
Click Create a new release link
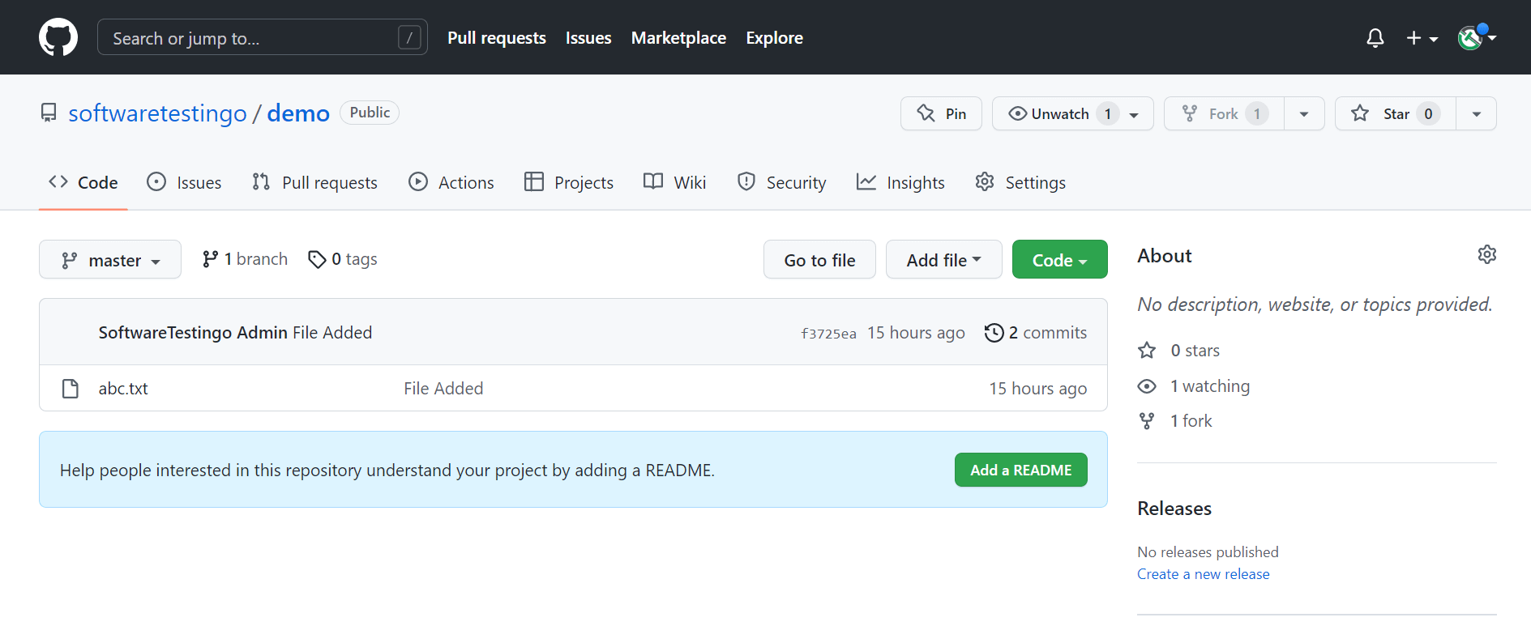(x=1203, y=574)
